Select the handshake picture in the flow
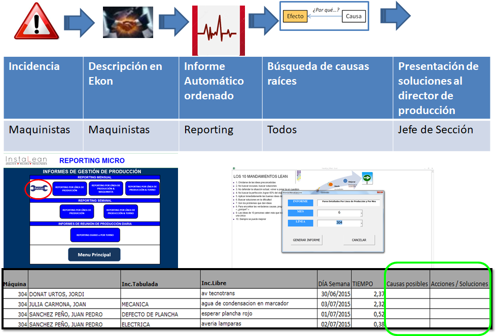This screenshot has width=497, height=336. click(128, 23)
